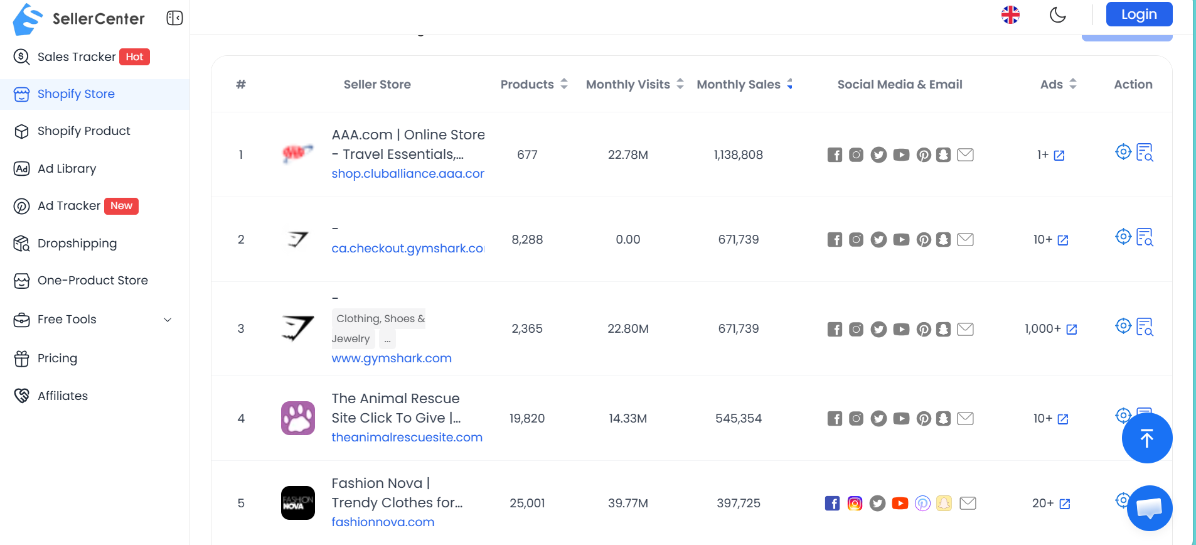The height and width of the screenshot is (545, 1196).
Task: Open theanimalrescuesite.com link
Action: (x=407, y=438)
